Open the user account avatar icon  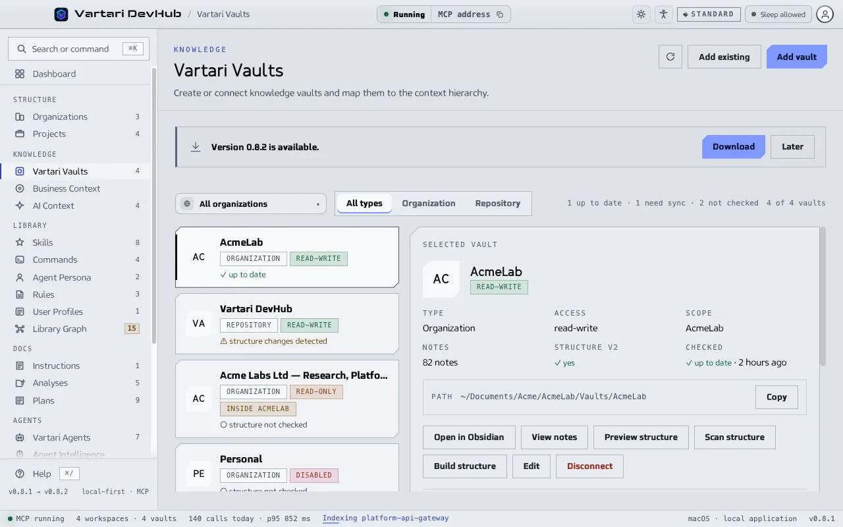pos(825,14)
